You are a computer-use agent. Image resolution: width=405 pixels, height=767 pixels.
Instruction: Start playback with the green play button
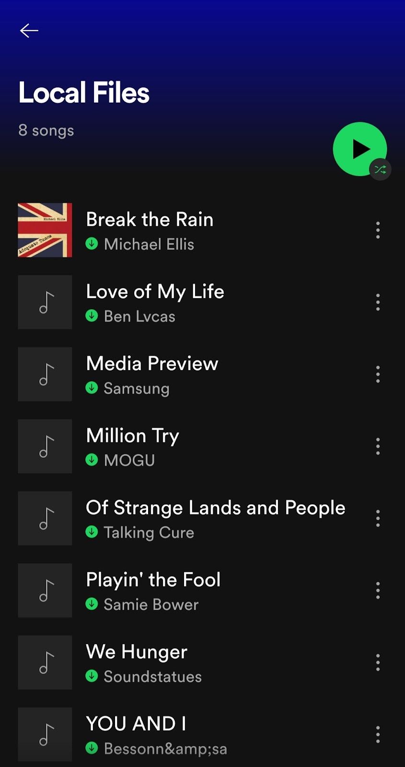click(x=359, y=149)
